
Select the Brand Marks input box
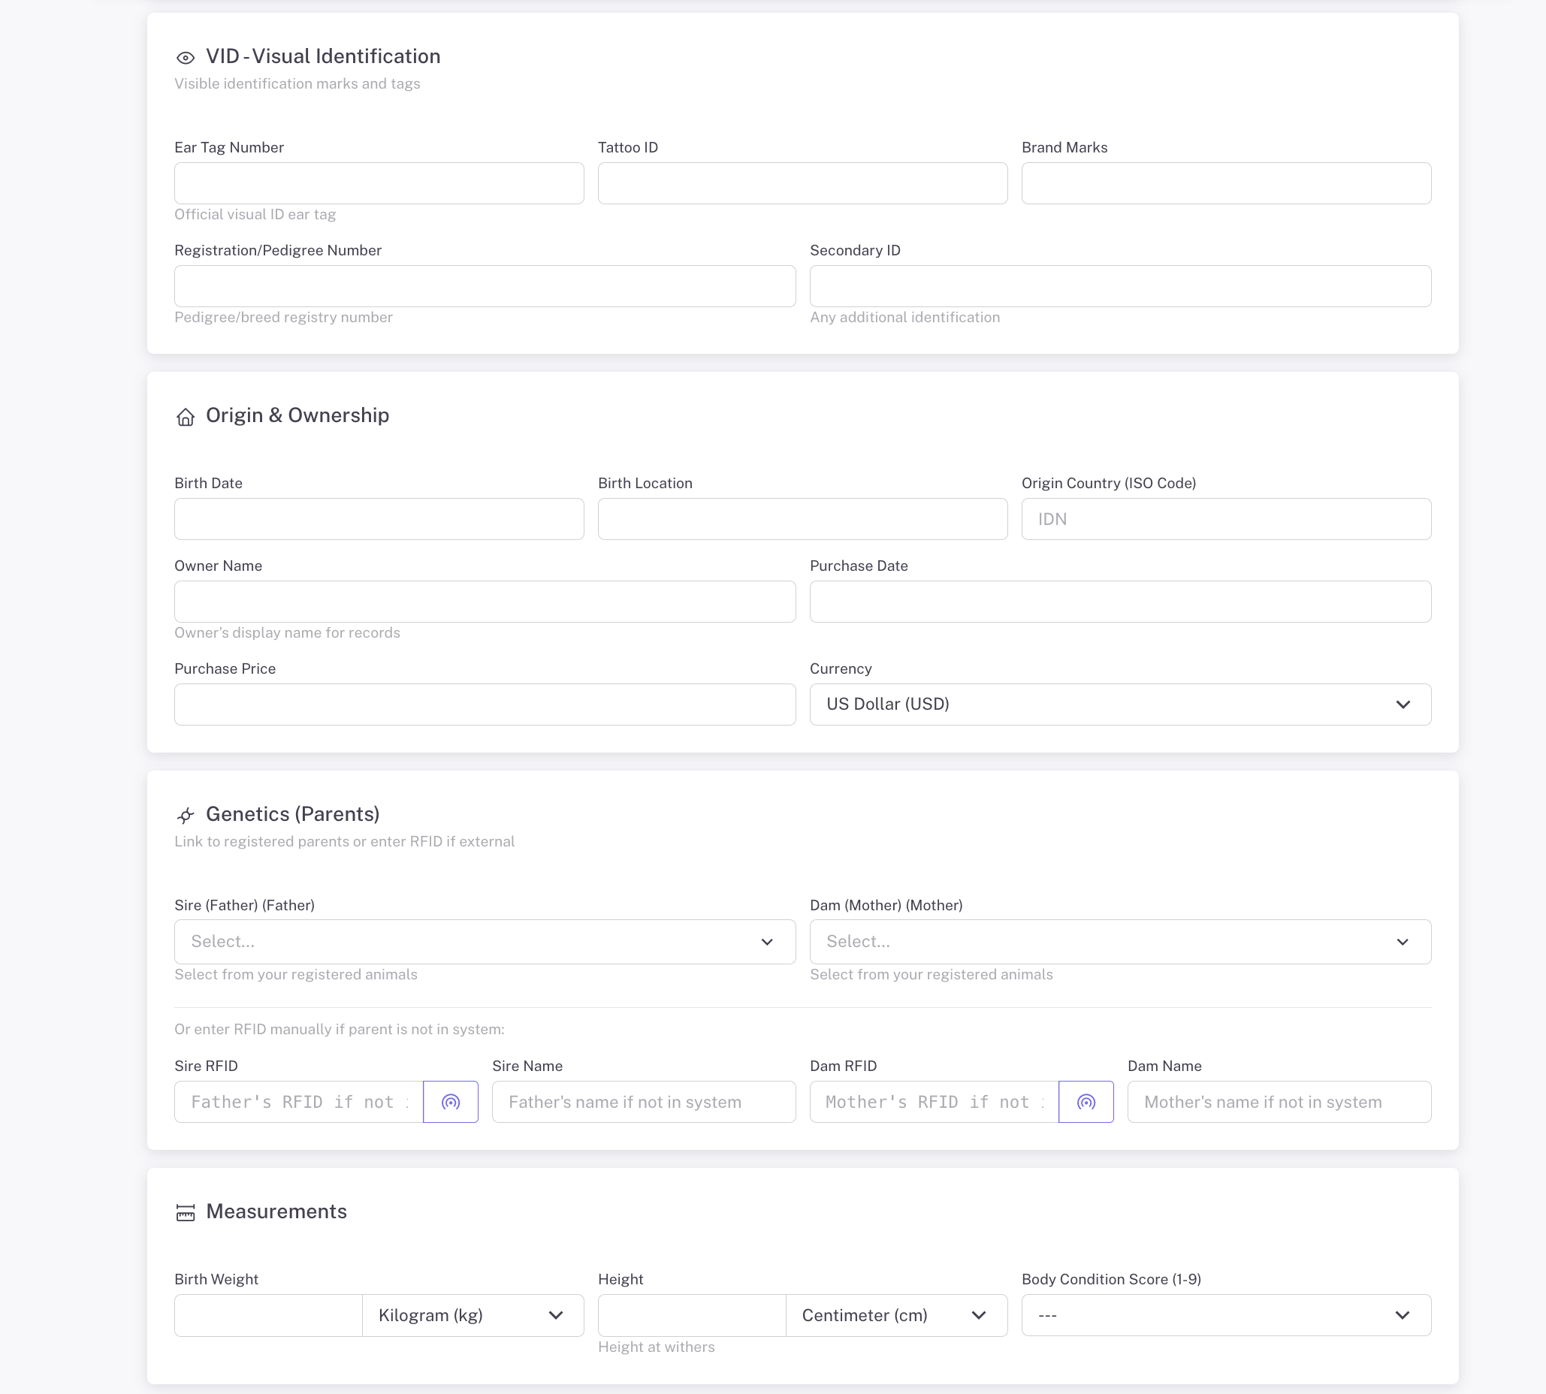click(1225, 183)
